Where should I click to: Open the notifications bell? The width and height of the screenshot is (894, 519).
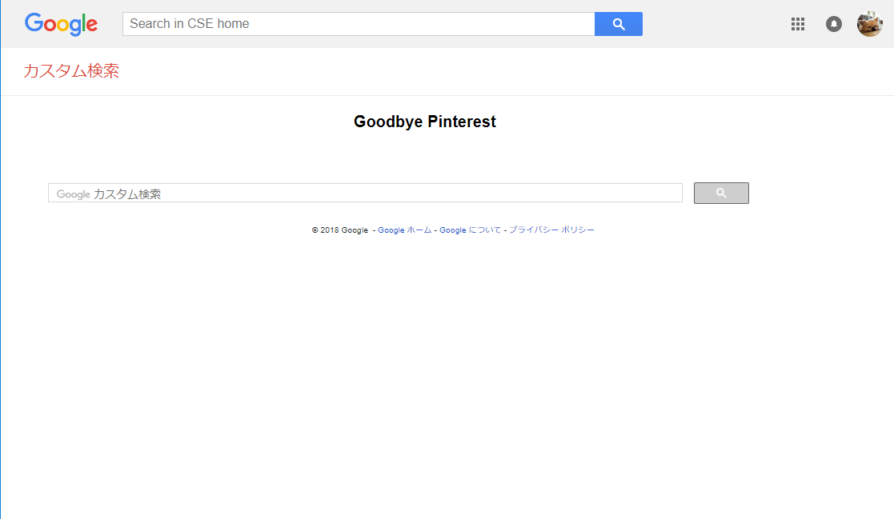click(834, 24)
